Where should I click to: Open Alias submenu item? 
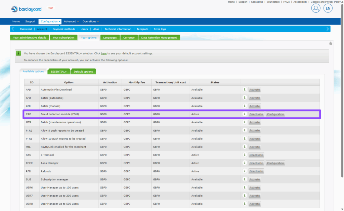coord(96,29)
